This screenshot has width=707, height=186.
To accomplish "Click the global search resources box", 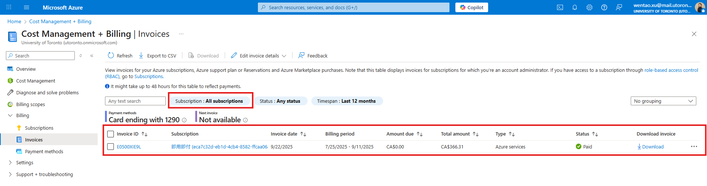I will (x=354, y=7).
